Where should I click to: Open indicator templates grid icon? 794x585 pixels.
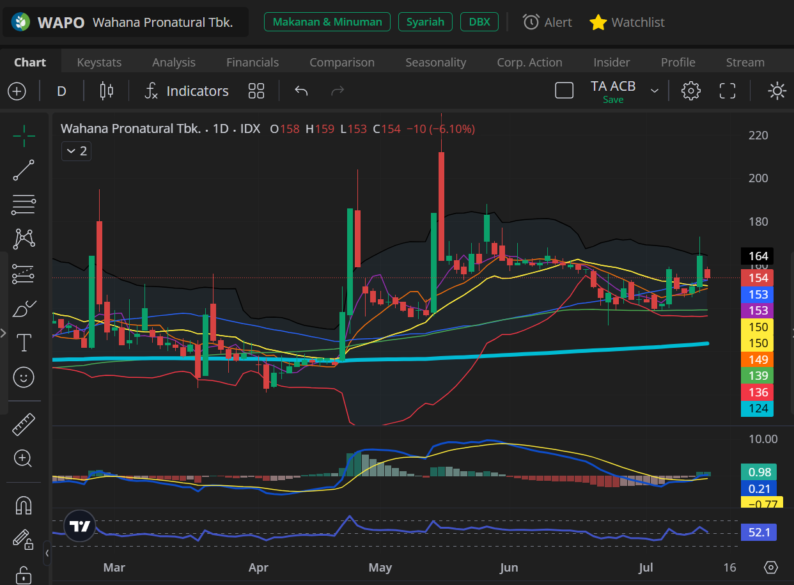256,91
